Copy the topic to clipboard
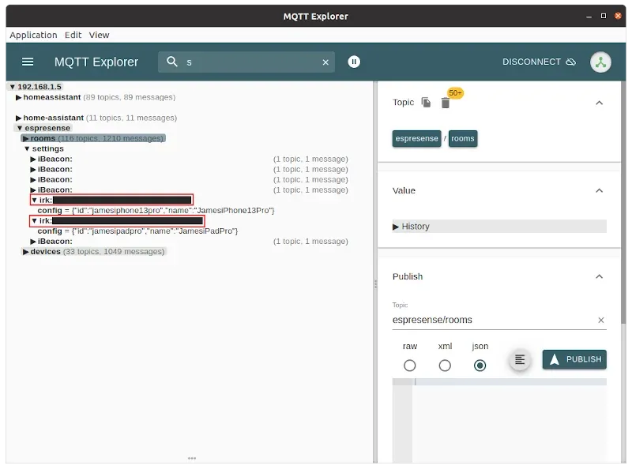This screenshot has height=469, width=632. coord(426,103)
